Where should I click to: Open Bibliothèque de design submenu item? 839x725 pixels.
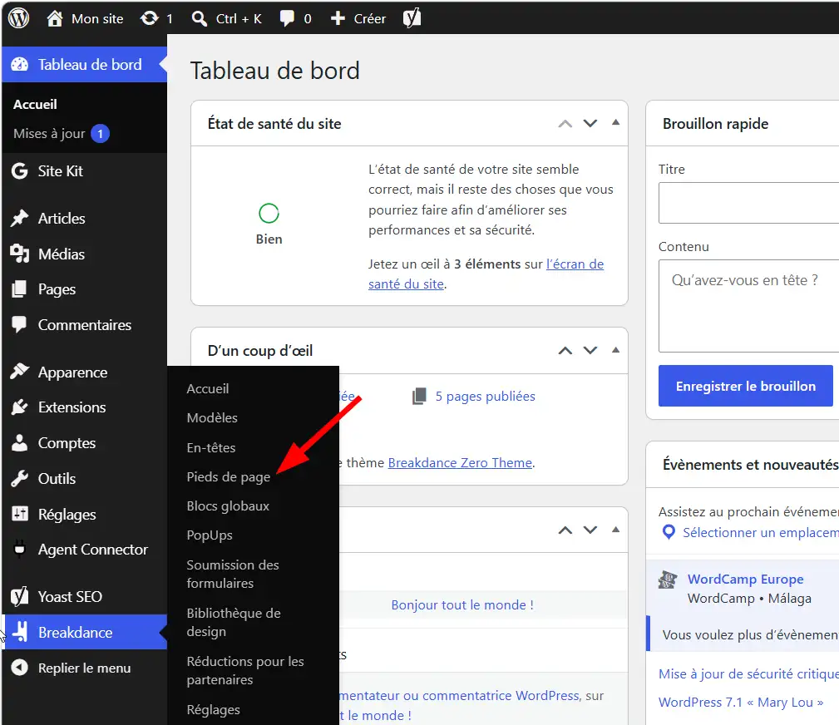[234, 622]
